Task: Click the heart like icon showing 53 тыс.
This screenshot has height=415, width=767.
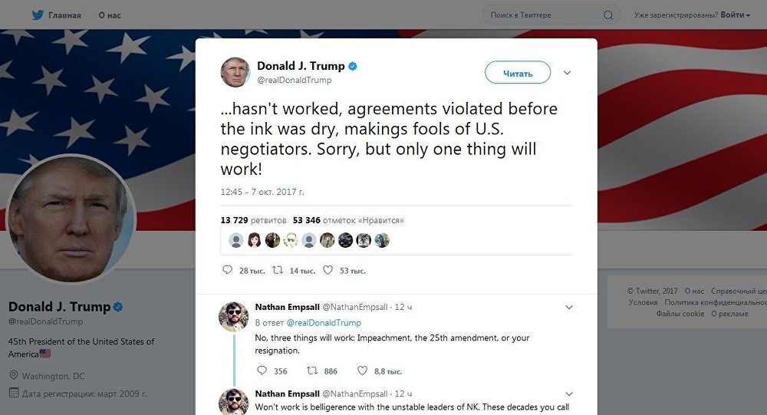Action: coord(328,270)
